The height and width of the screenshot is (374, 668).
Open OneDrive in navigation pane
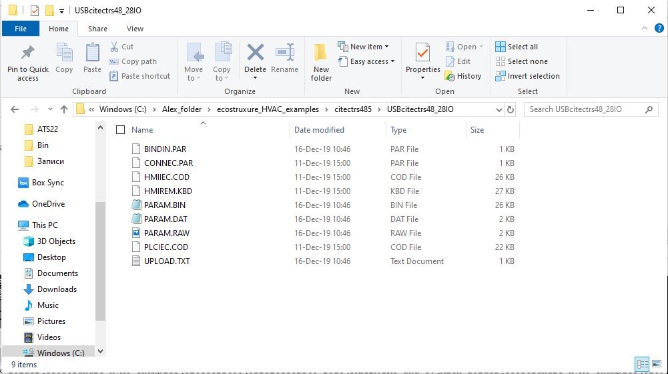pyautogui.click(x=48, y=204)
